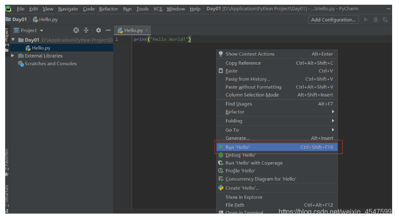
Task: Open the Window menu
Action: point(176,9)
